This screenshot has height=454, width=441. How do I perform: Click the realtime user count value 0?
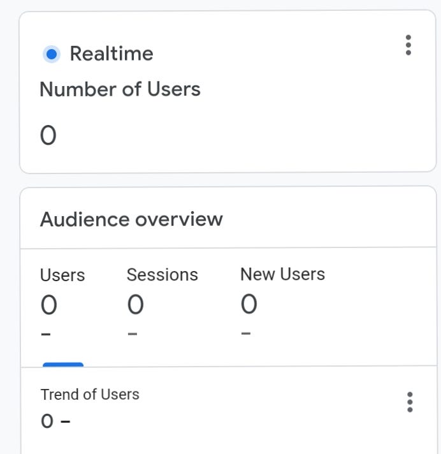point(48,135)
